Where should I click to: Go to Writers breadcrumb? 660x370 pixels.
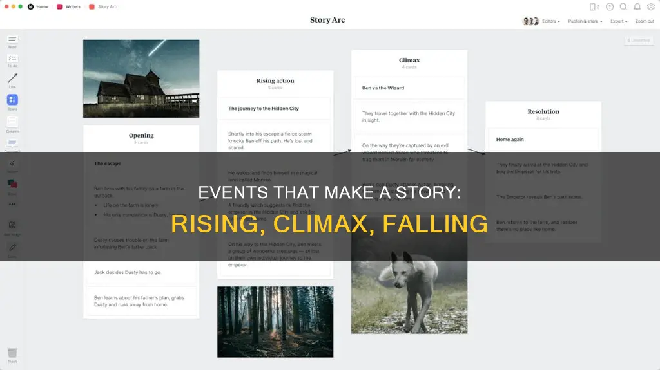tap(68, 6)
